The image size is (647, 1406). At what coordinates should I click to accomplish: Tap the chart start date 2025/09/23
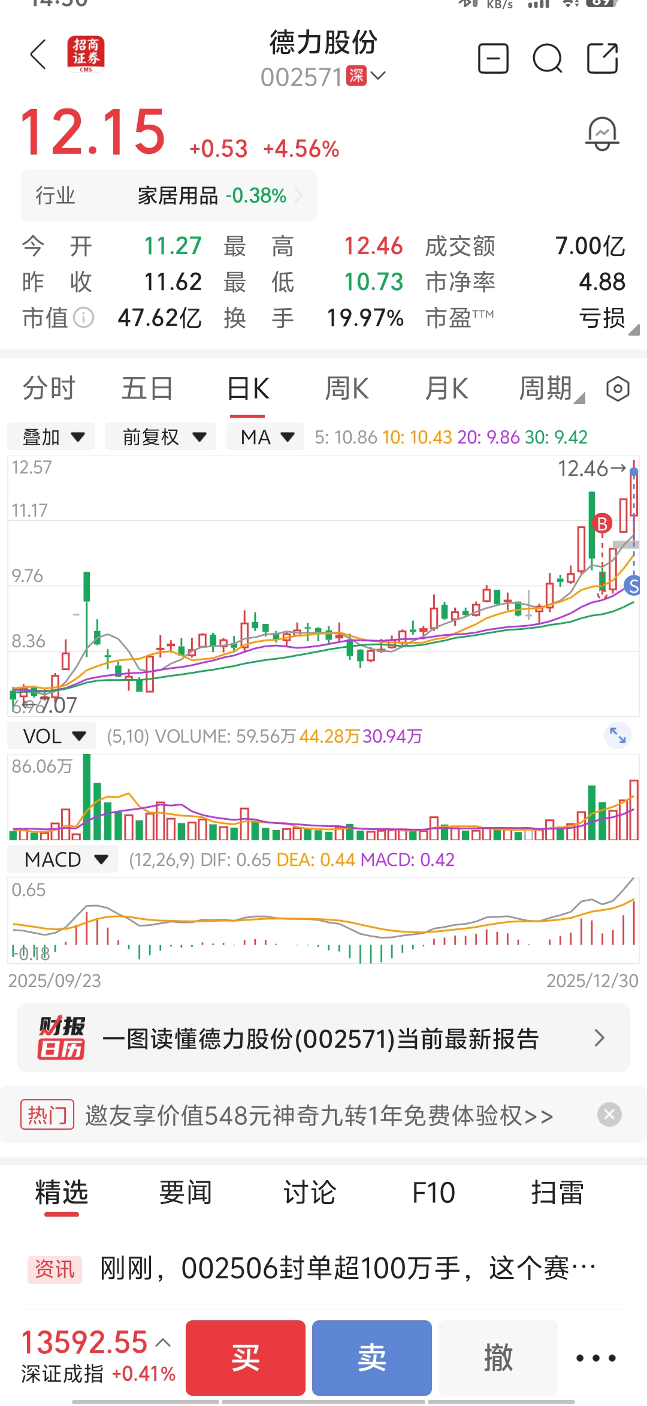click(x=55, y=980)
